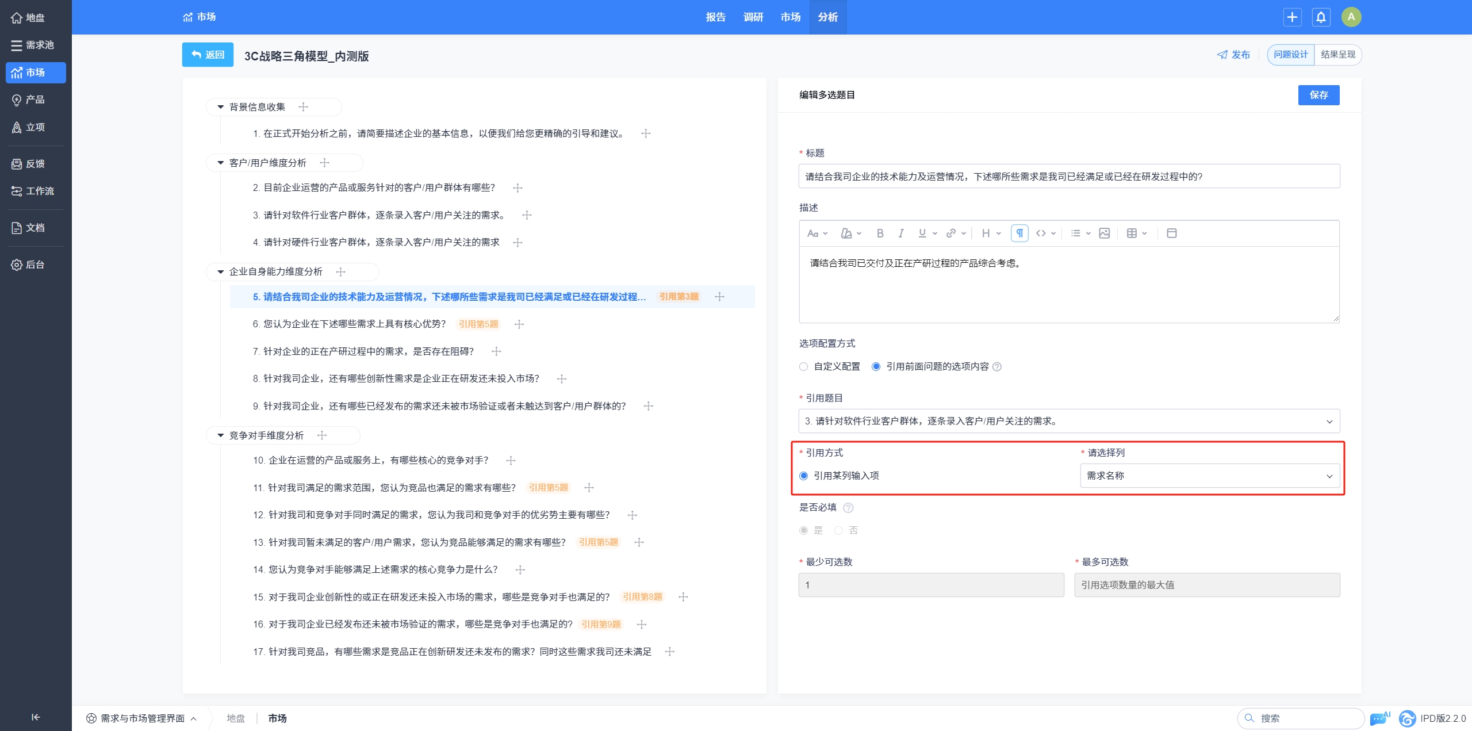Click the plus icon next to question 5

[x=719, y=297]
